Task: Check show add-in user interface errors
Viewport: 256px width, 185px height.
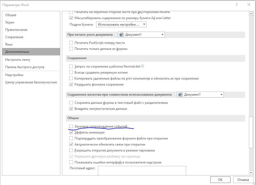Action: (x=71, y=162)
